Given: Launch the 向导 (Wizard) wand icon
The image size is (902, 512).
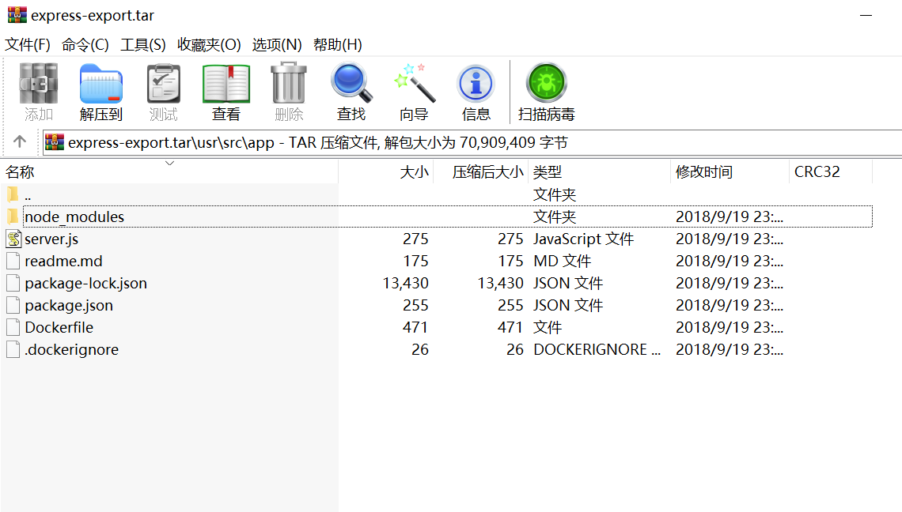Looking at the screenshot, I should coord(414,84).
